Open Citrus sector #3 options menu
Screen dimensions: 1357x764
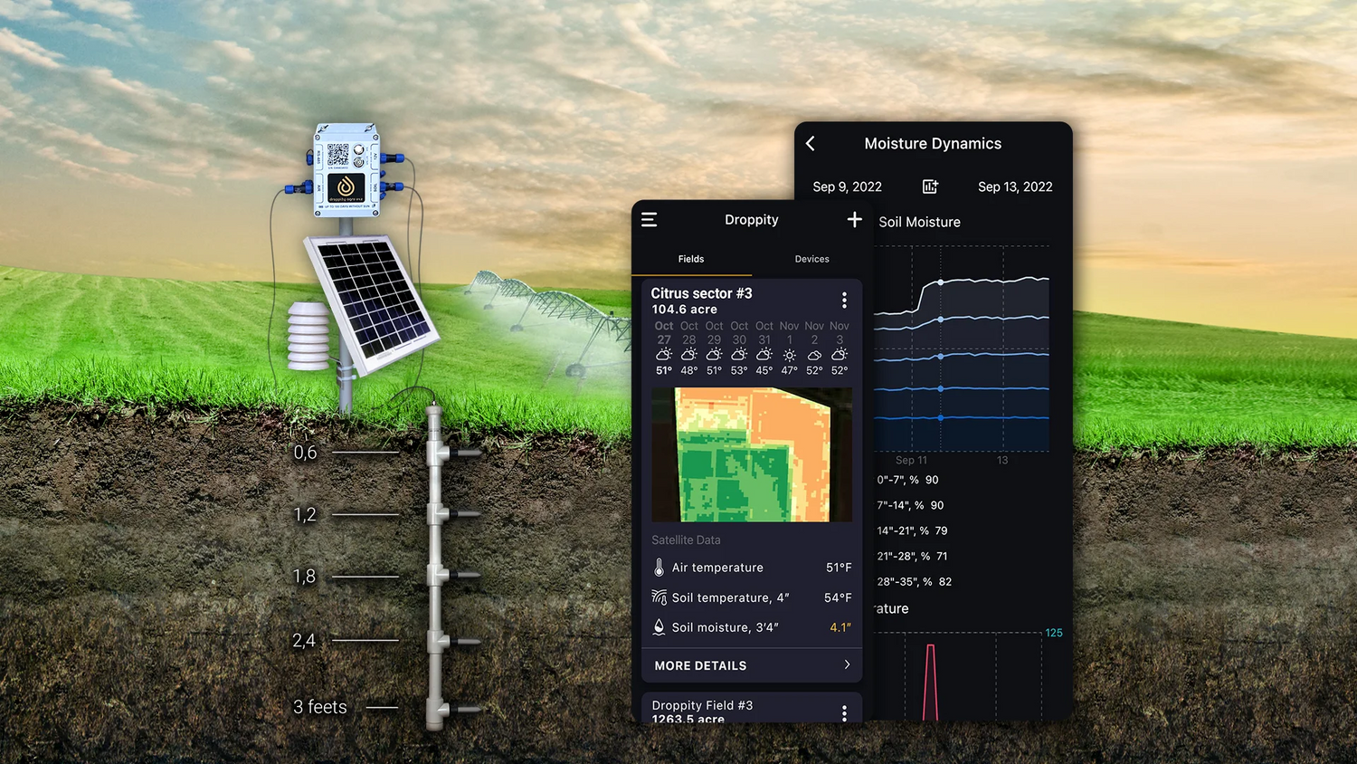click(x=844, y=301)
